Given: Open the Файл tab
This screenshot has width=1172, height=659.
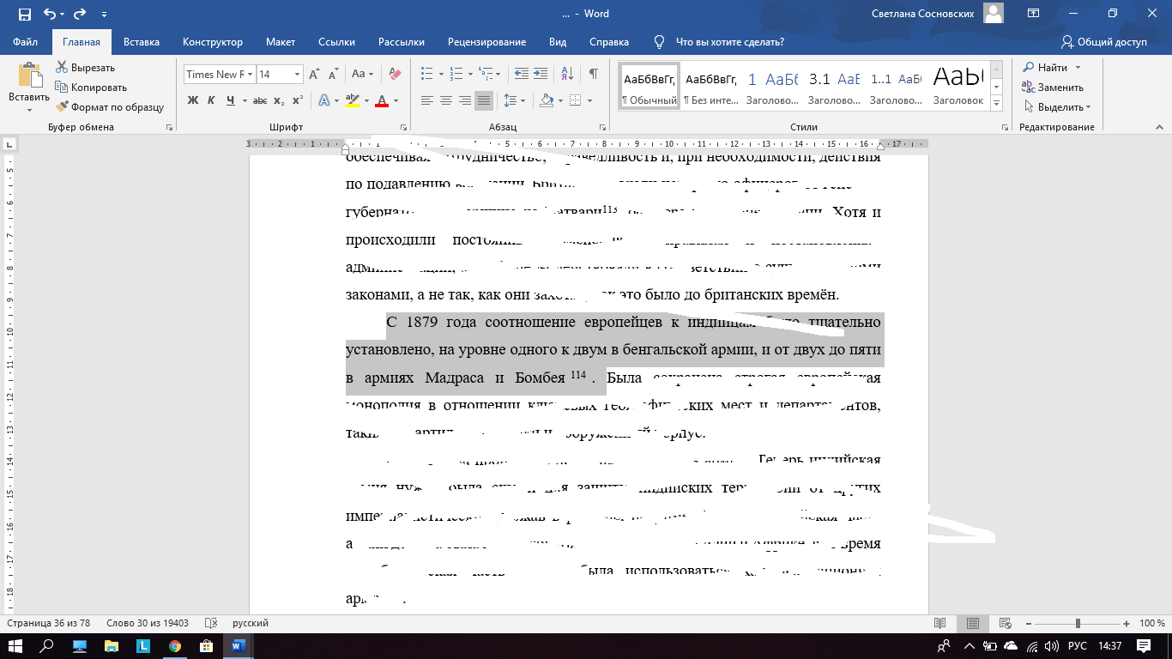Looking at the screenshot, I should [26, 42].
